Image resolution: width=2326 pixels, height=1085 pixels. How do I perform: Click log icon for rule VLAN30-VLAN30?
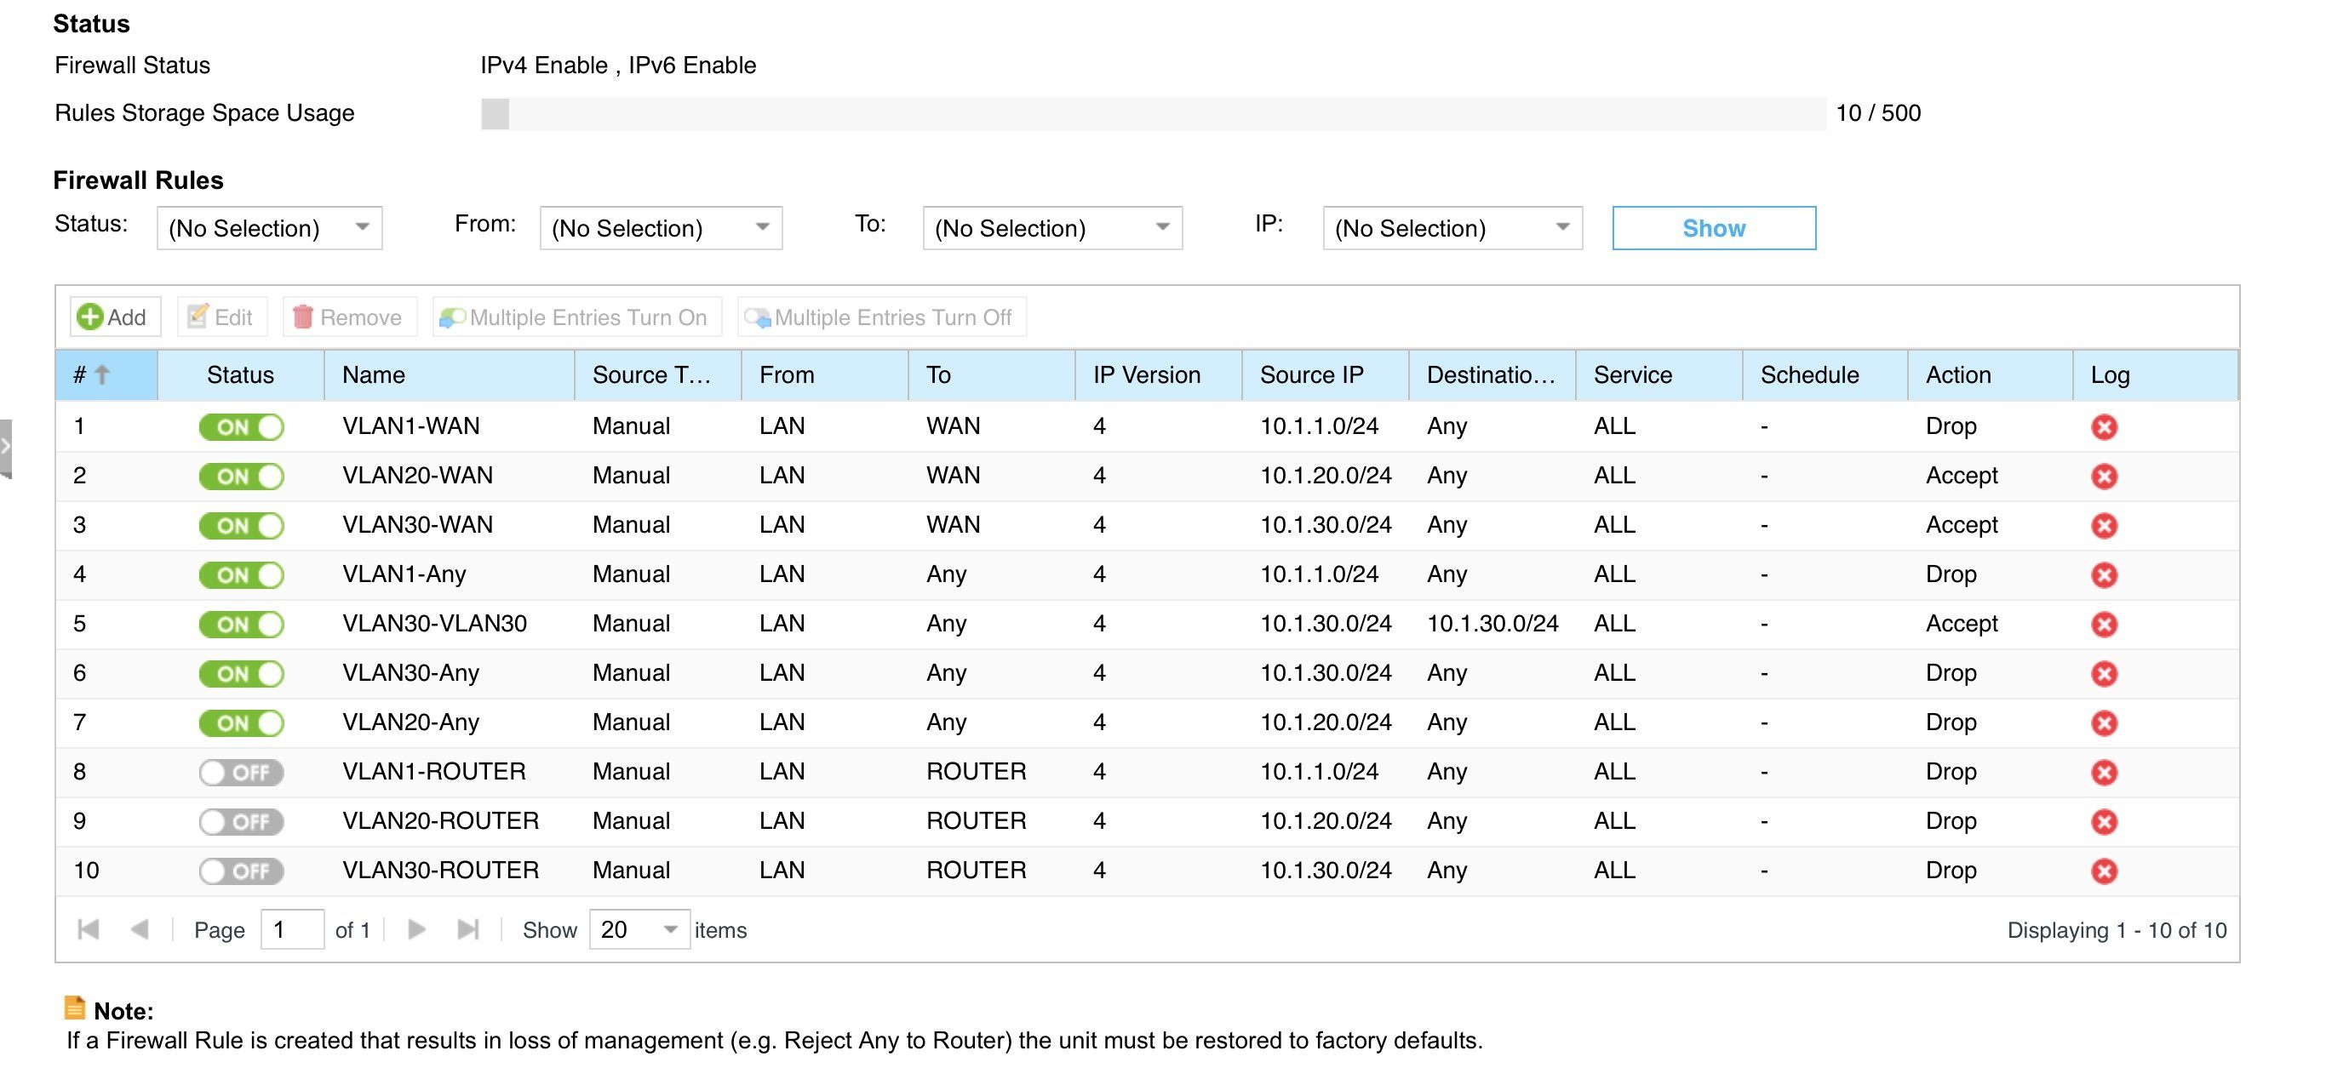[2104, 625]
